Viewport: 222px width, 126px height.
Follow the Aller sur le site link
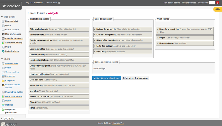tap(53, 3)
